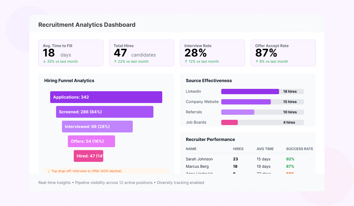The width and height of the screenshot is (354, 206).
Task: Sort by the SUCCESS RATE column header
Action: click(300, 149)
